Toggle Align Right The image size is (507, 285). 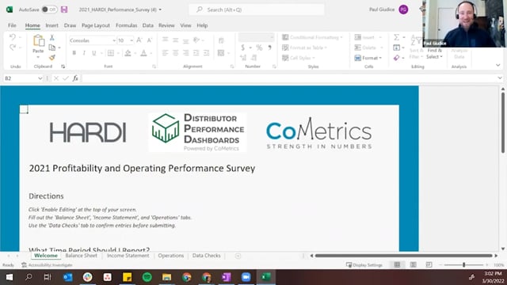185,53
